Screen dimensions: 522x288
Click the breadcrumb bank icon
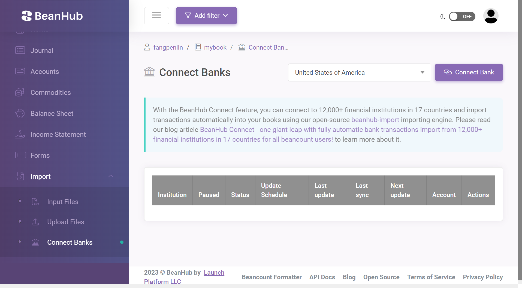[x=242, y=47]
